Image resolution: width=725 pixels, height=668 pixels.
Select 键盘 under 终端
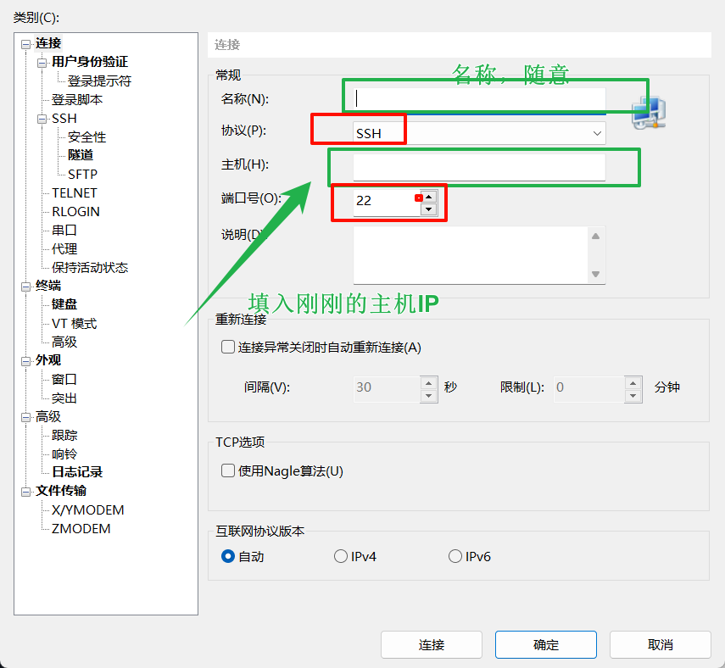tap(64, 304)
